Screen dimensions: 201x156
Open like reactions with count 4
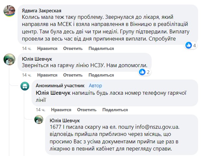191,45
